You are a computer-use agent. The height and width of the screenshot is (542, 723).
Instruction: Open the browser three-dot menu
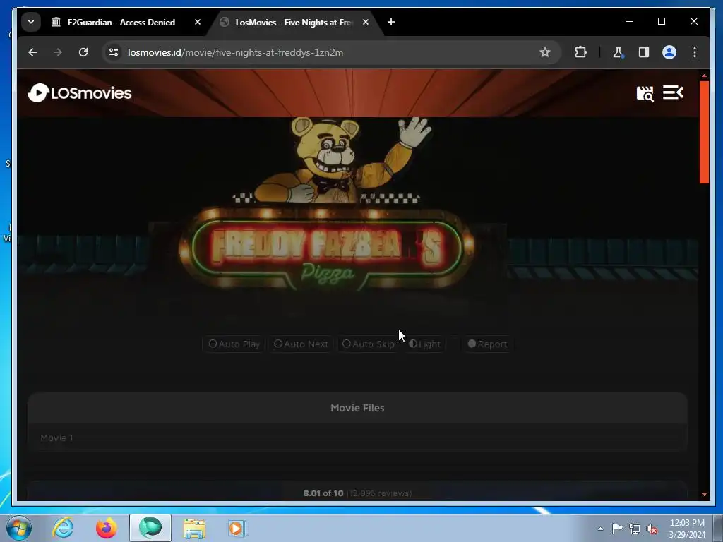[x=695, y=52]
